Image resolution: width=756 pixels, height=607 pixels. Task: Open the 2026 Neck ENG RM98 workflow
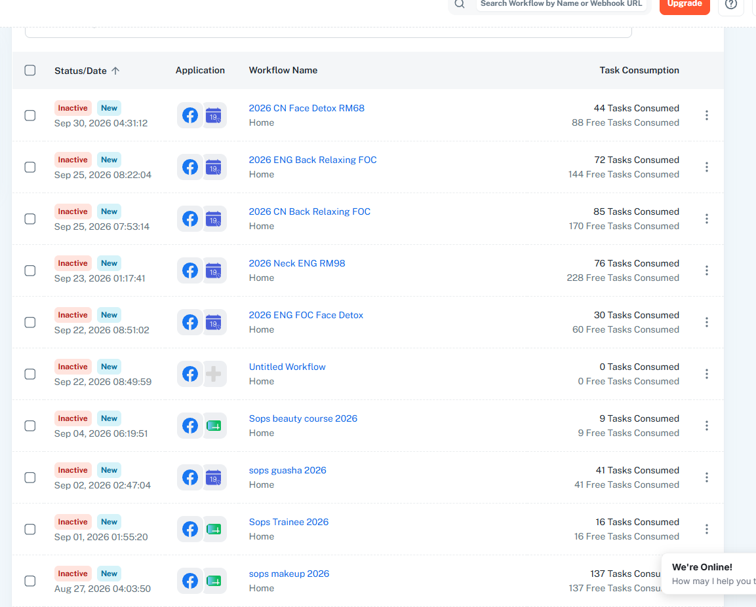tap(297, 263)
